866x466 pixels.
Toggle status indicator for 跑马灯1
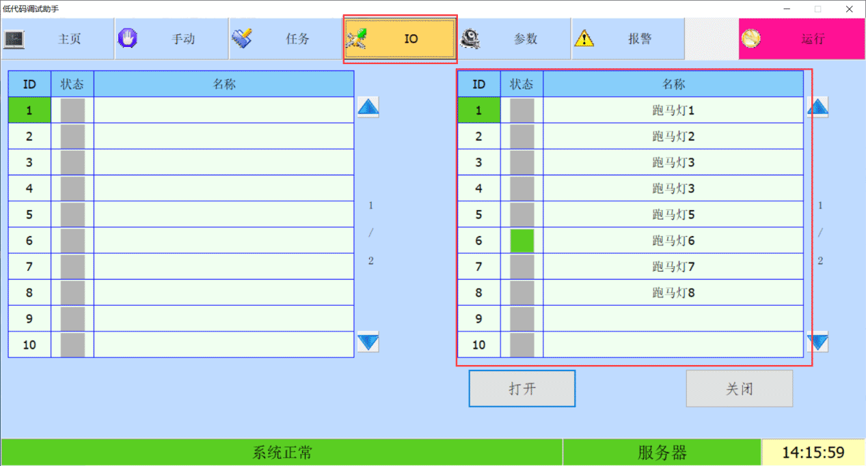click(x=522, y=111)
